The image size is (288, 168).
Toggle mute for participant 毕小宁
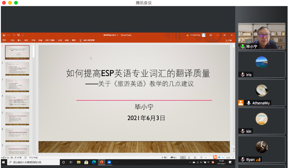pyautogui.click(x=243, y=46)
